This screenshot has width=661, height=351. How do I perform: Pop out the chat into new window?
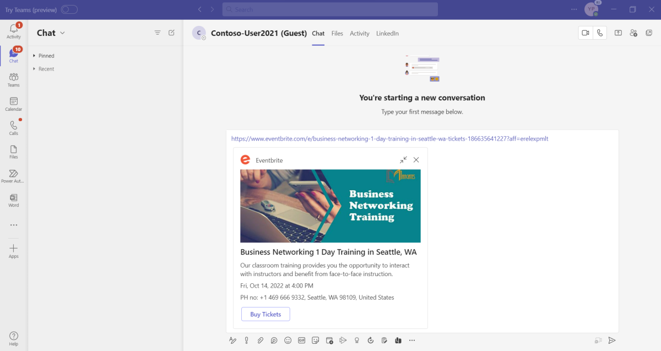click(649, 33)
